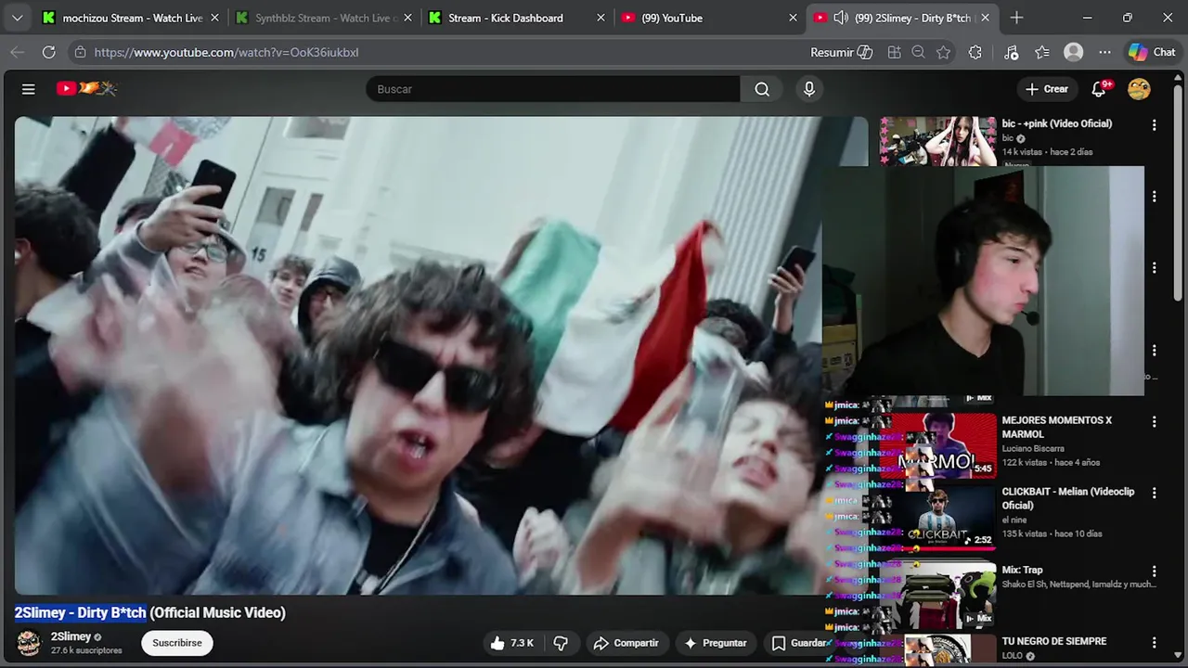Open the Mix: Trap playlist title
This screenshot has width=1188, height=668.
[x=1022, y=570]
